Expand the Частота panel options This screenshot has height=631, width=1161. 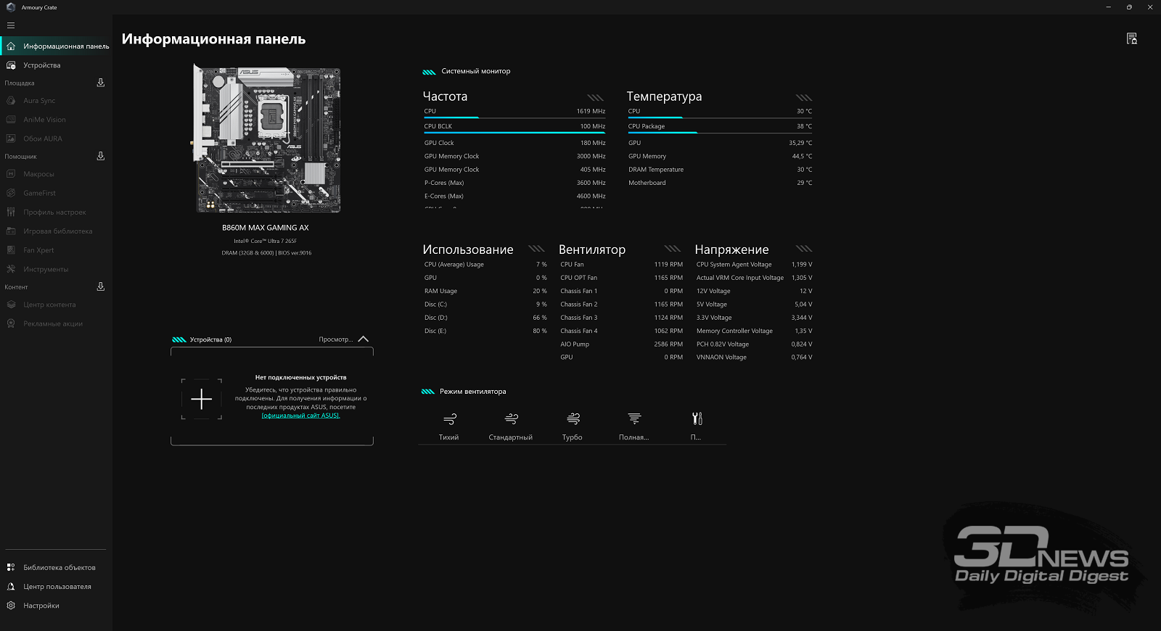pos(595,97)
